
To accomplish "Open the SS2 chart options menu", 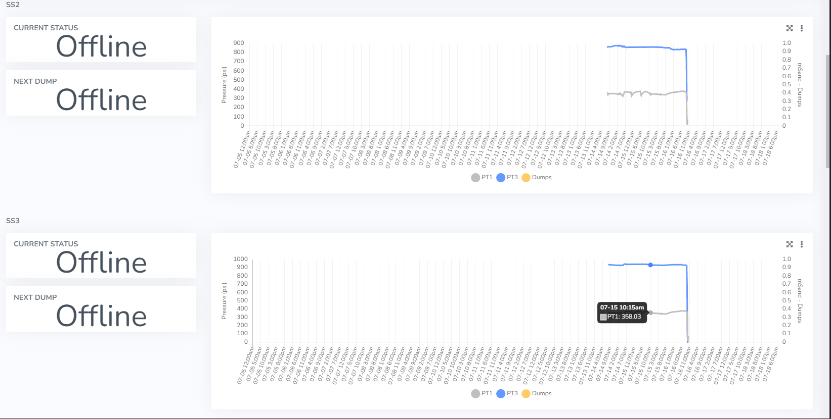I will [x=802, y=28].
